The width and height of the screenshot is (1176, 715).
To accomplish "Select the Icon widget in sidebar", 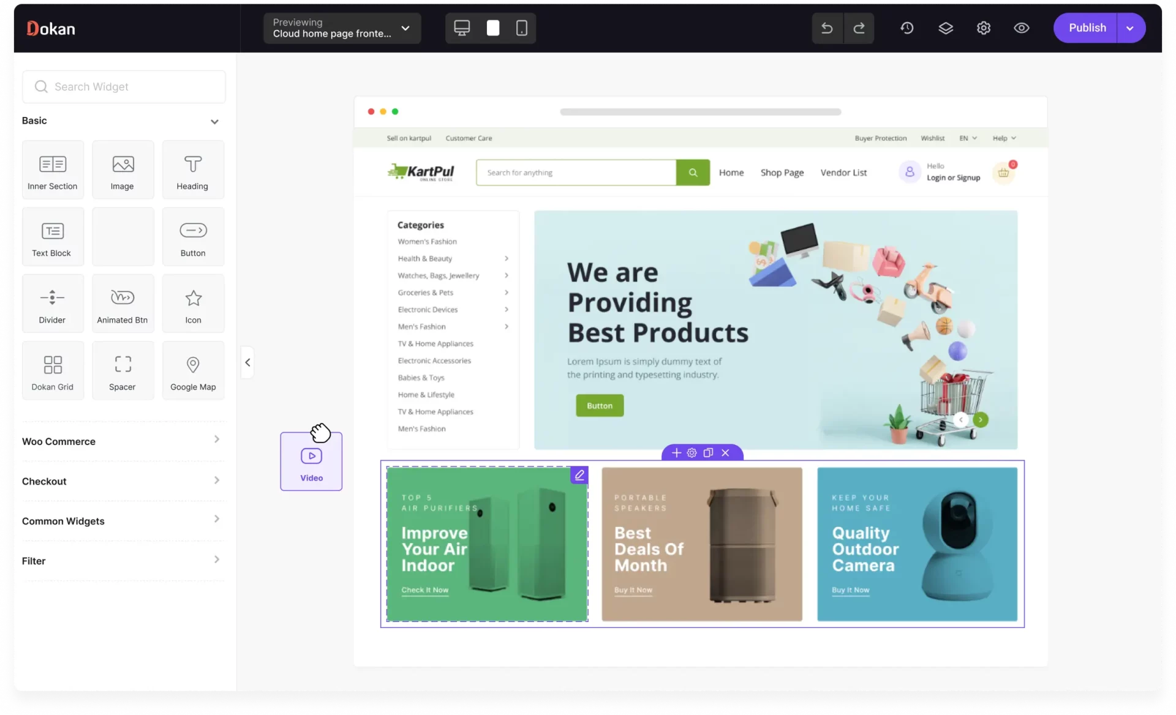I will point(192,303).
